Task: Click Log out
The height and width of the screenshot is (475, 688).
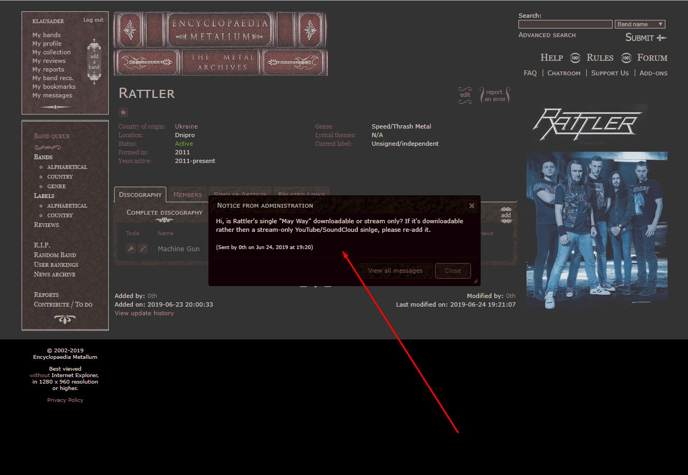Action: (93, 20)
